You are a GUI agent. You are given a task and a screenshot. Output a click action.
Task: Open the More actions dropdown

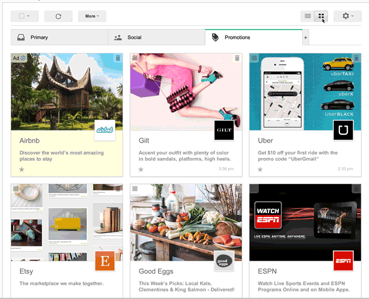92,16
